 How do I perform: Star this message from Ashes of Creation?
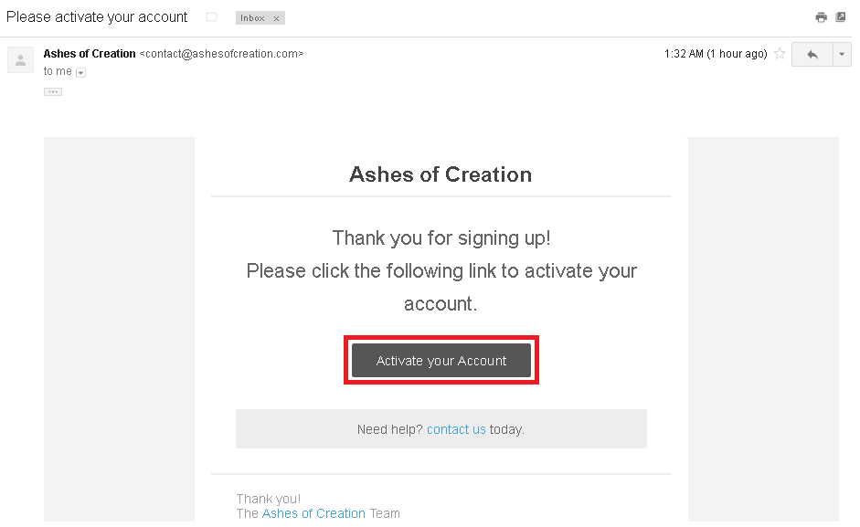[x=780, y=54]
